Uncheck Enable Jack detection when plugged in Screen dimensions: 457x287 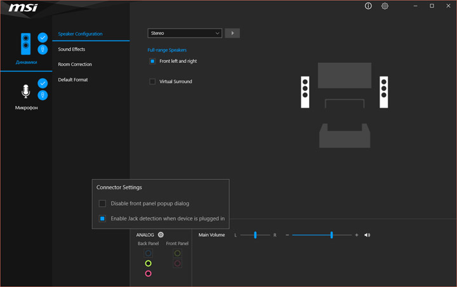click(102, 218)
